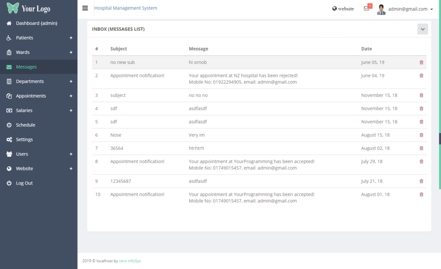
Task: Click the admin profile avatar picture
Action: click(x=381, y=9)
